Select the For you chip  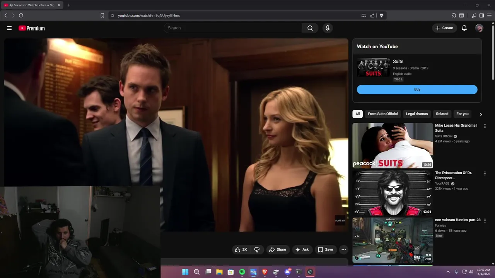[x=463, y=114]
